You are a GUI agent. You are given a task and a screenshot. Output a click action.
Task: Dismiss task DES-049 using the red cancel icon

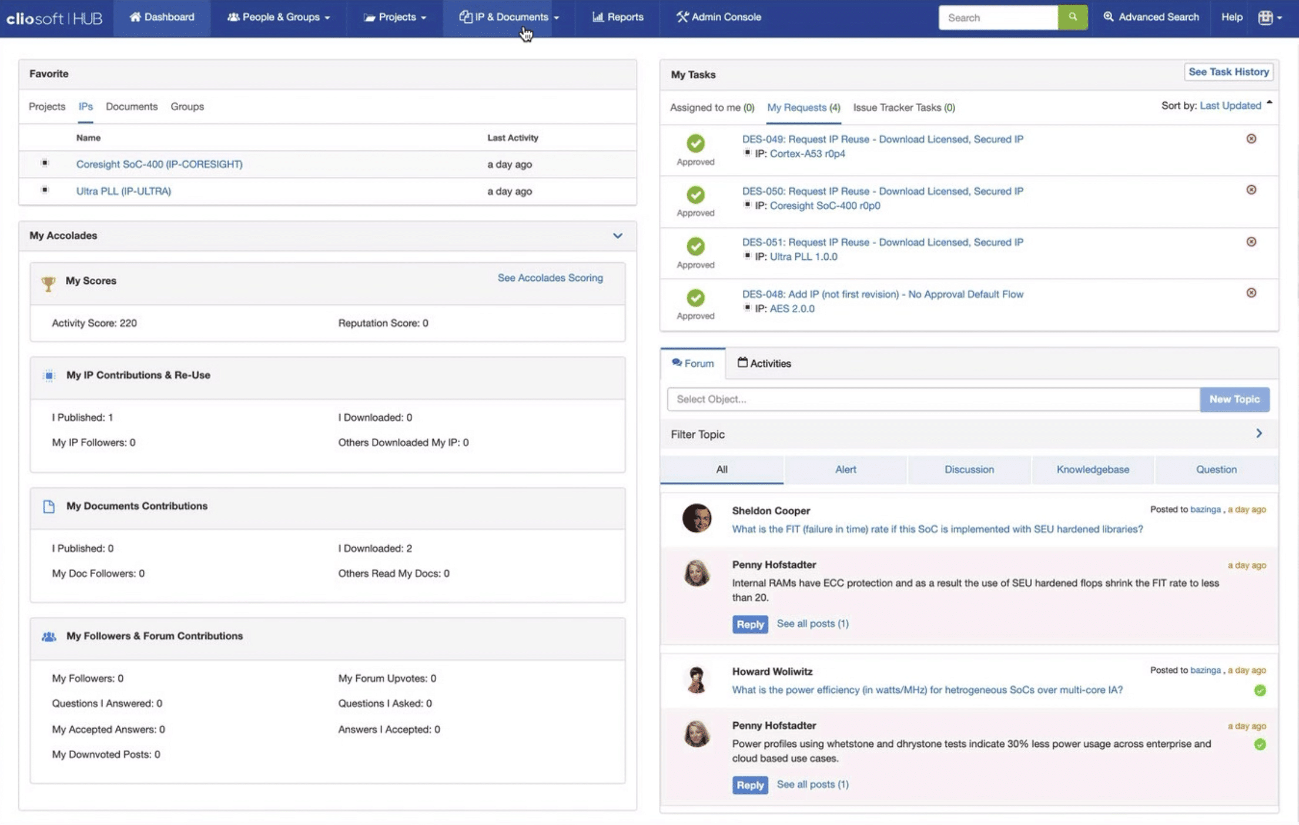[1251, 139]
